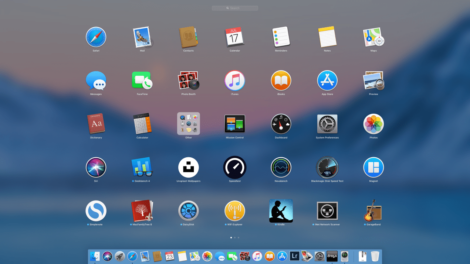The image size is (470, 264).
Task: Launch DaisyDisk app
Action: pyautogui.click(x=189, y=211)
